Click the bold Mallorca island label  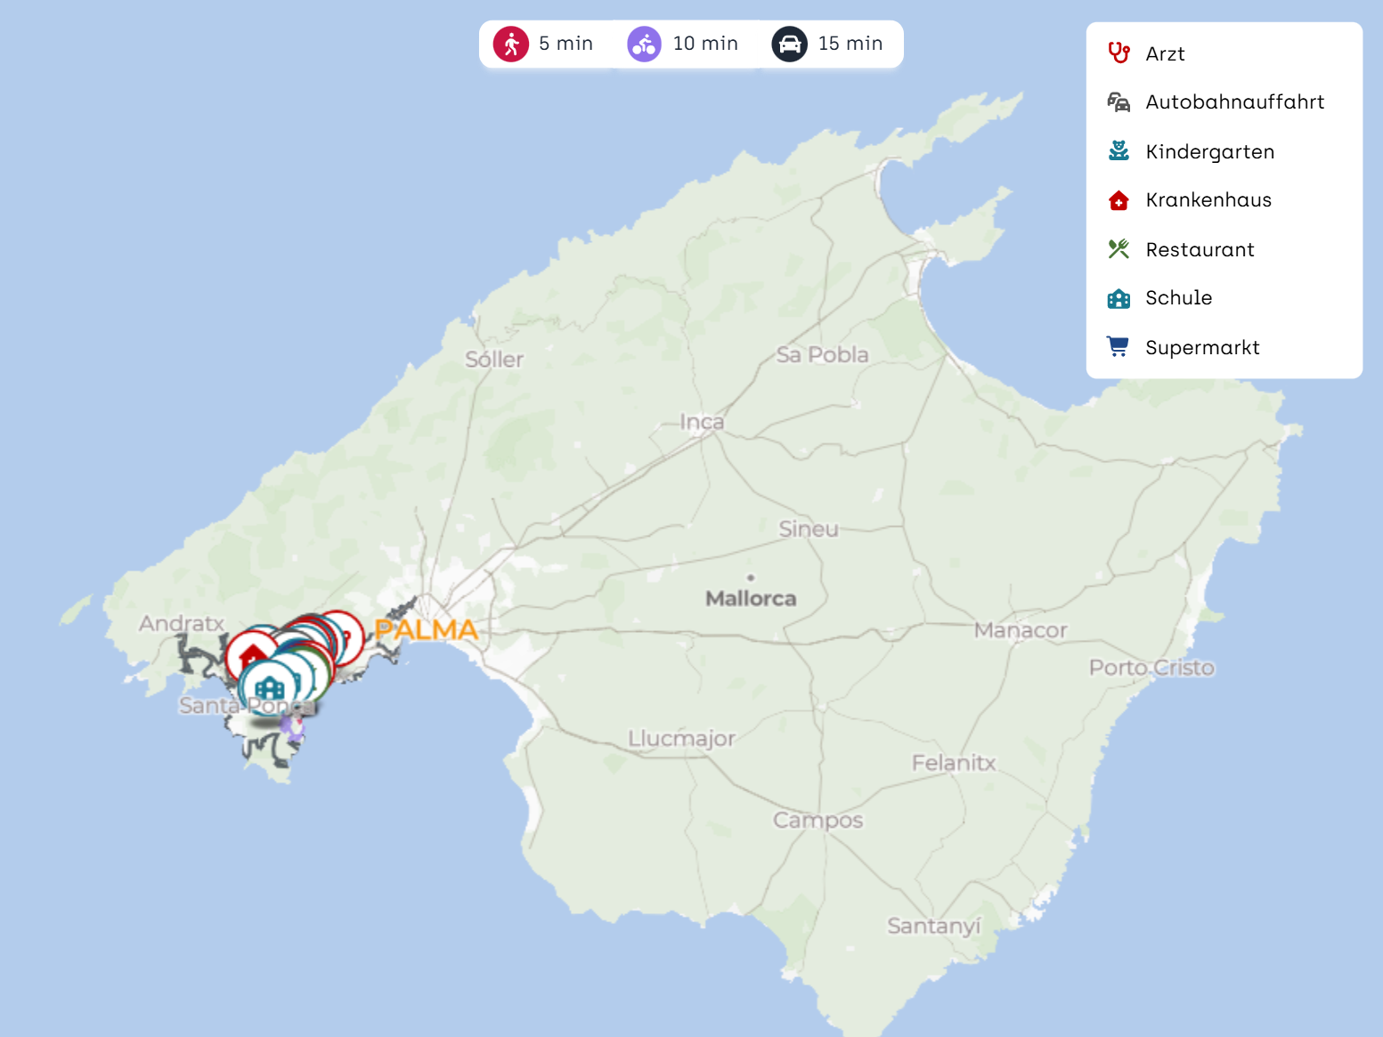pyautogui.click(x=751, y=598)
